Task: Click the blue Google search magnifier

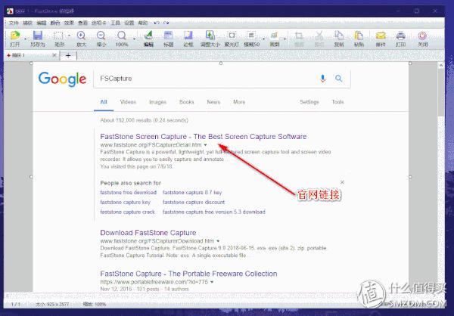Action: [x=338, y=79]
